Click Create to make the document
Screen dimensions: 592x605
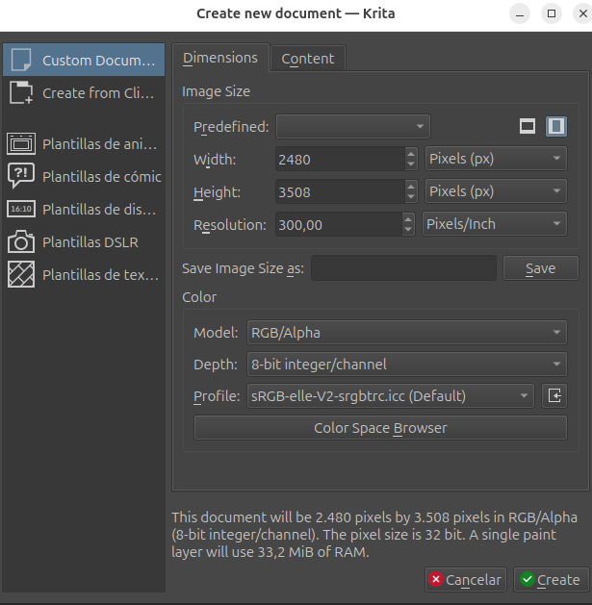(551, 579)
